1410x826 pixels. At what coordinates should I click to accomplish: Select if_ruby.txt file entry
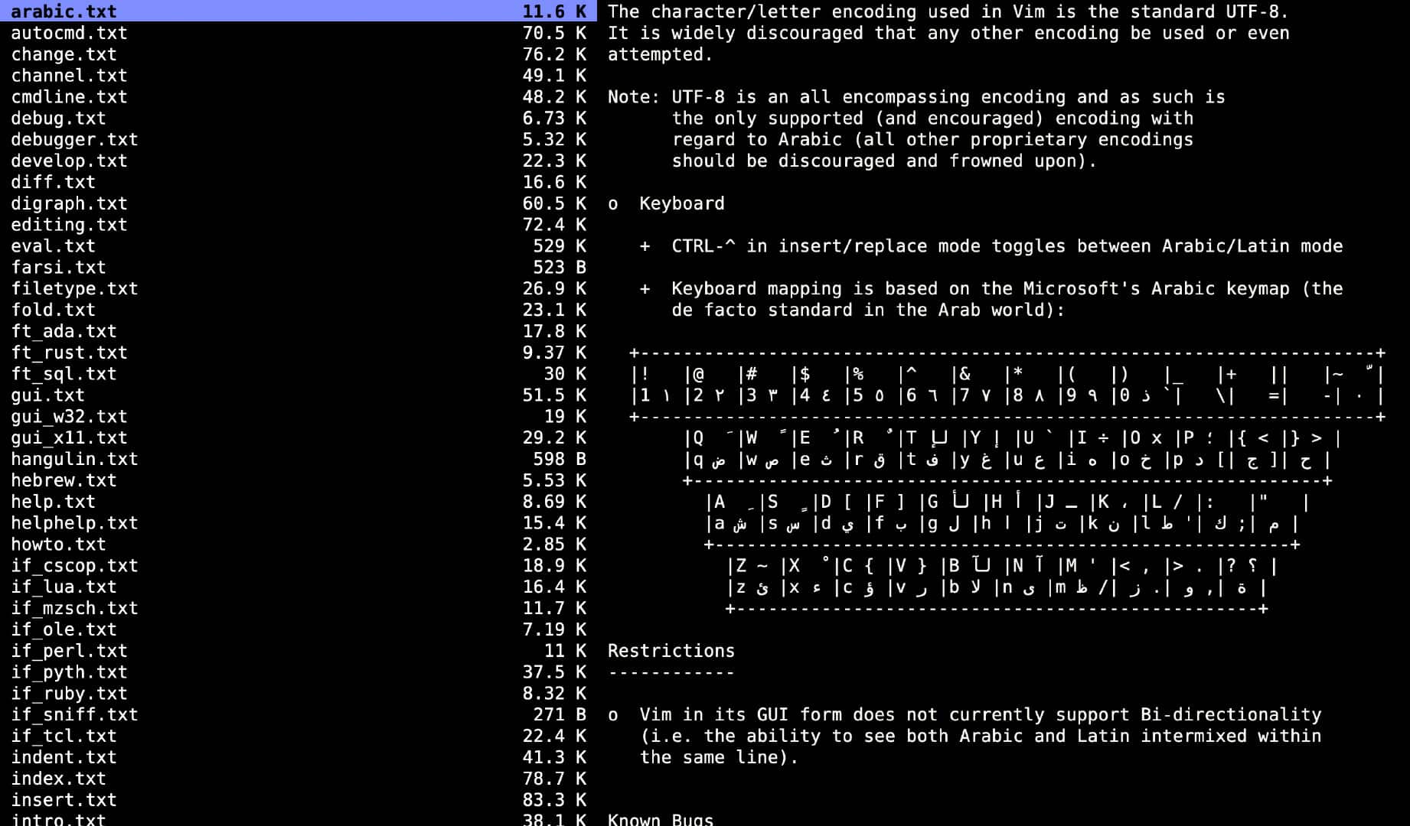299,694
